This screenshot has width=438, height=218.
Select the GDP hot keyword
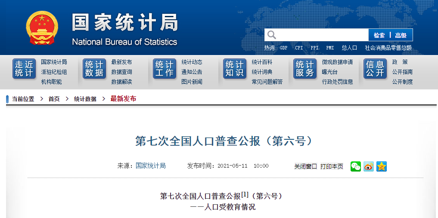click(283, 48)
